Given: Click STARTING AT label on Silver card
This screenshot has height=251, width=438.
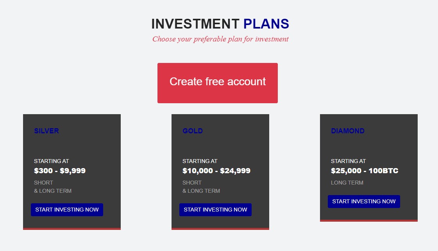Looking at the screenshot, I should pos(52,161).
